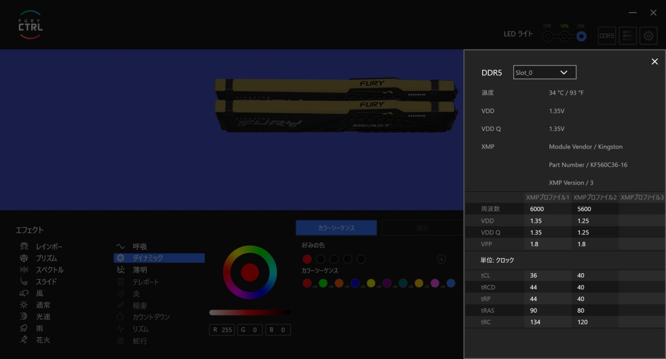Choose the カウントダウン countdown clock icon
This screenshot has width=666, height=359.
(x=120, y=317)
